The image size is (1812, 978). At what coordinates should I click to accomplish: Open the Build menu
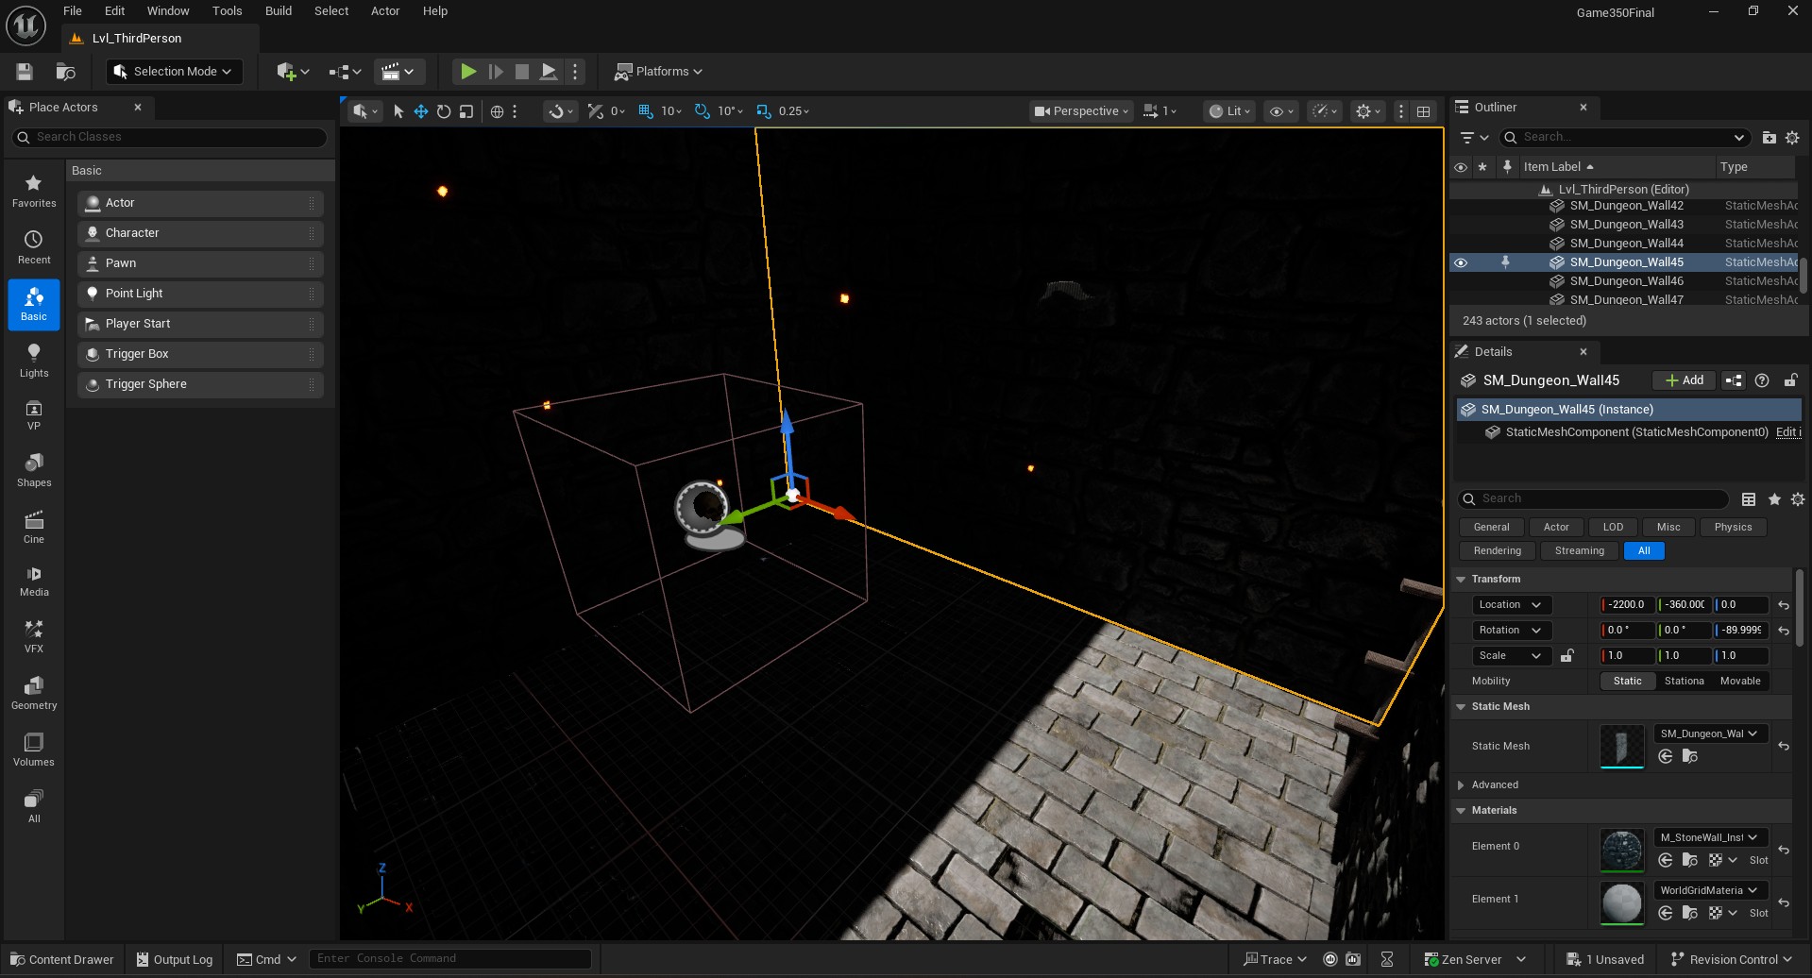pyautogui.click(x=278, y=11)
